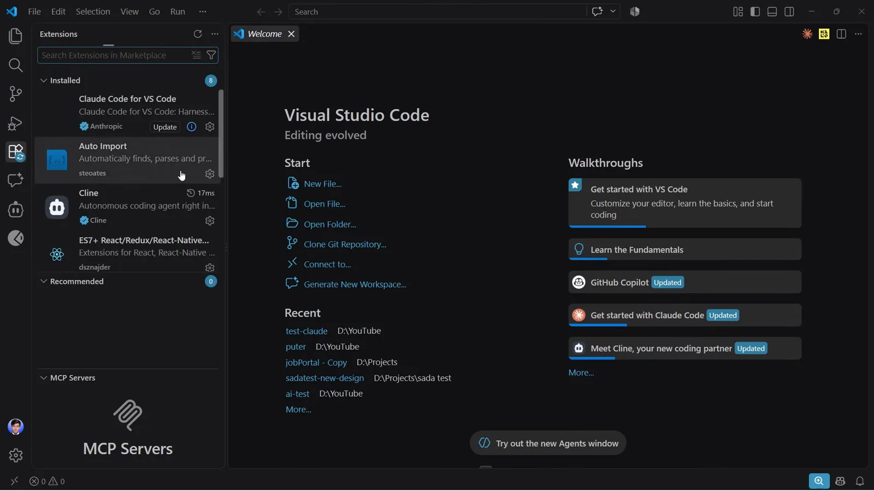Open manage gear for Claude Code extension
This screenshot has width=874, height=491.
click(x=210, y=127)
